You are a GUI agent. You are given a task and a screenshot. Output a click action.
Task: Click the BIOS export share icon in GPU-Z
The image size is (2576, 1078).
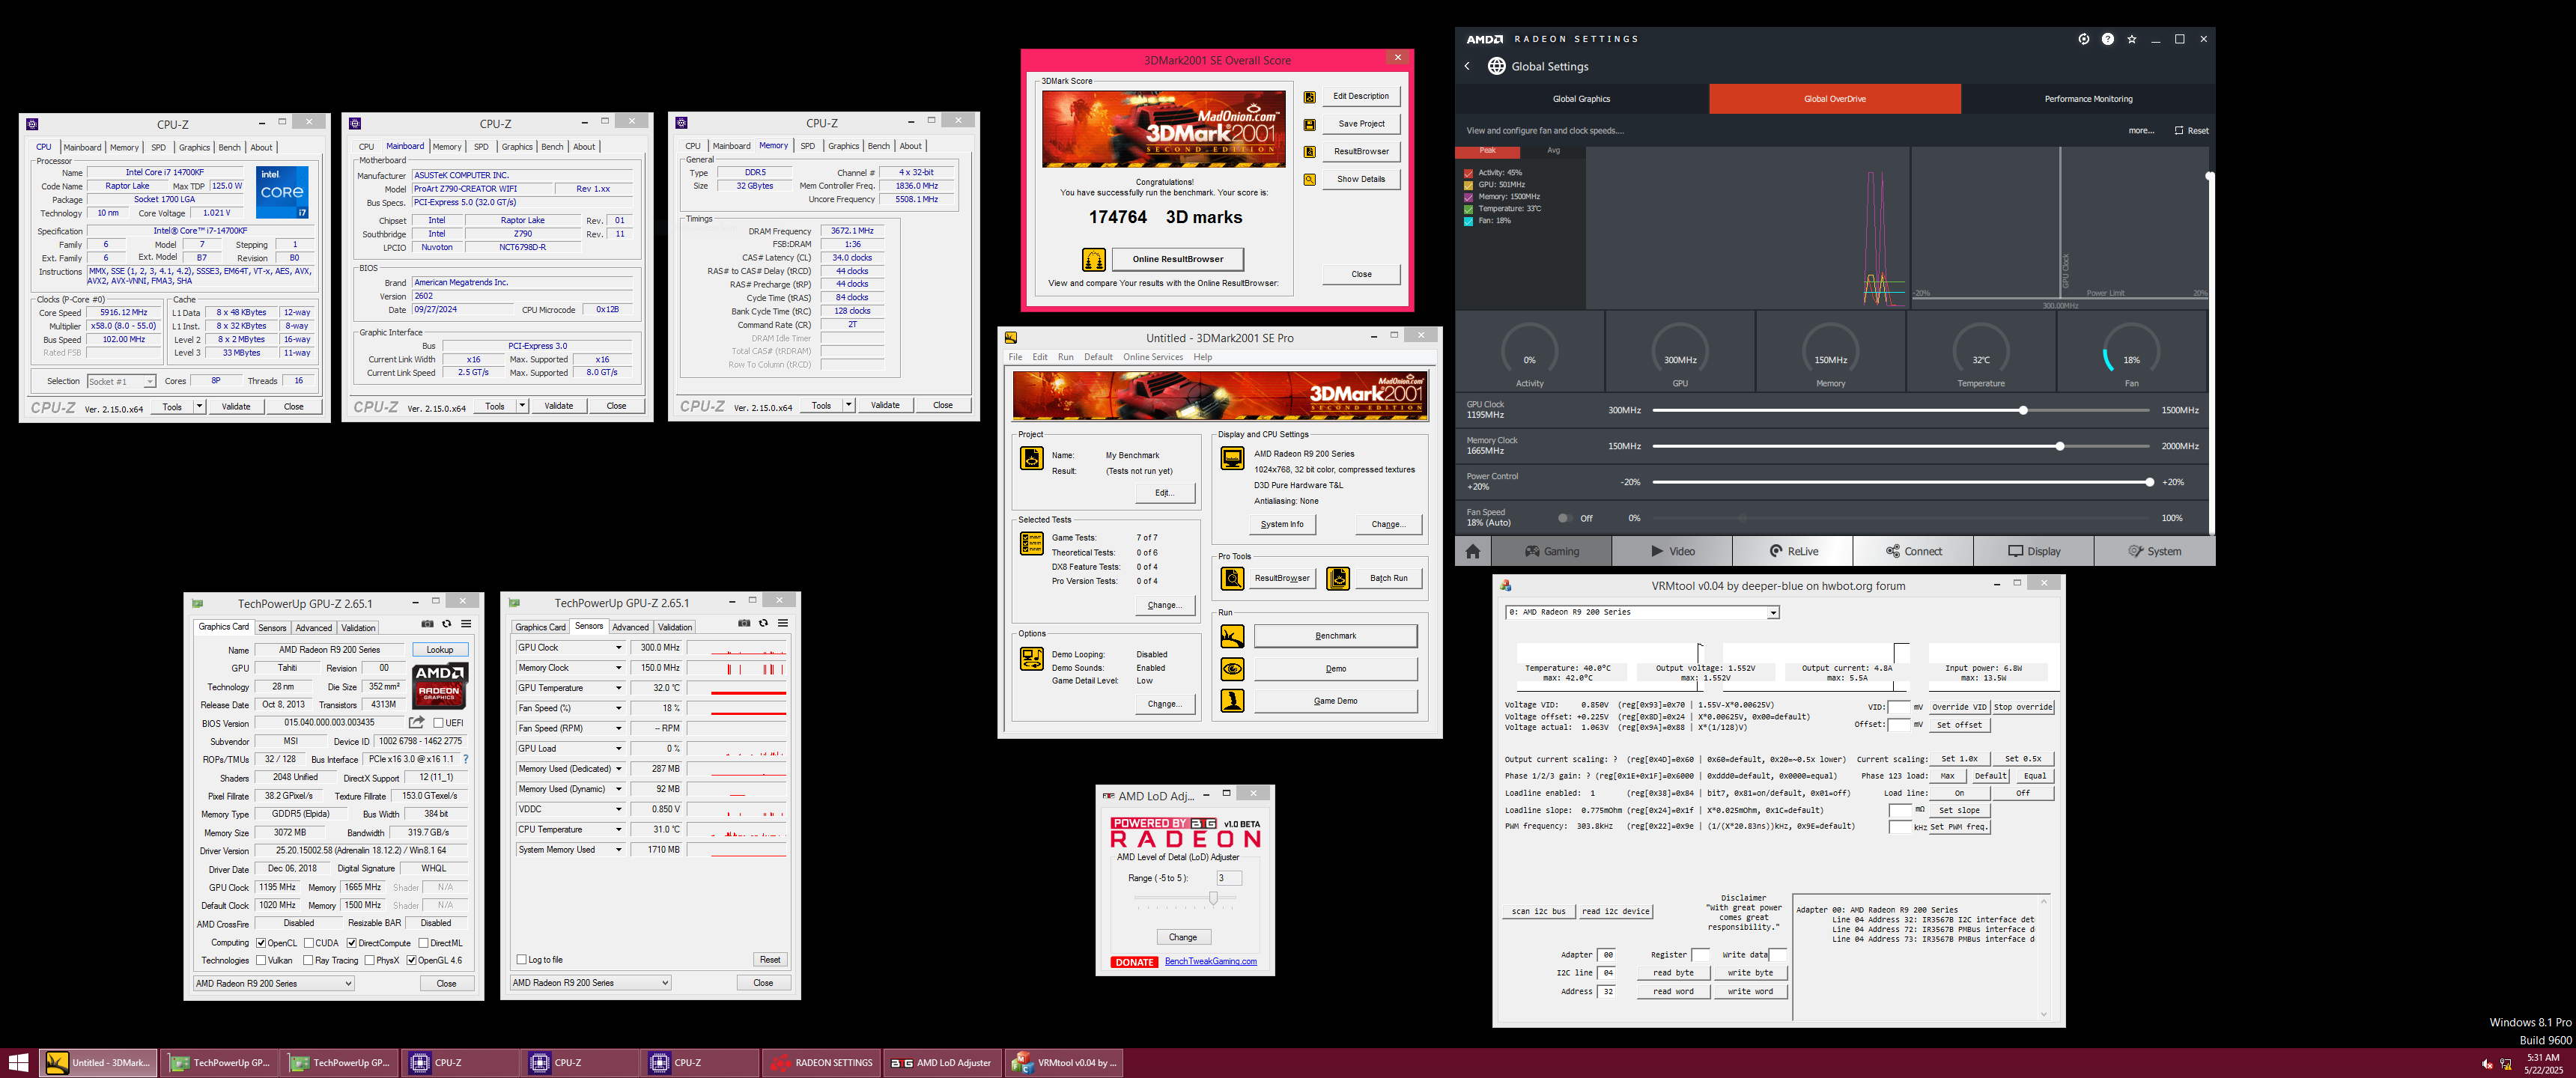(416, 722)
